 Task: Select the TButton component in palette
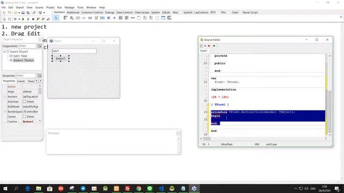78,18
